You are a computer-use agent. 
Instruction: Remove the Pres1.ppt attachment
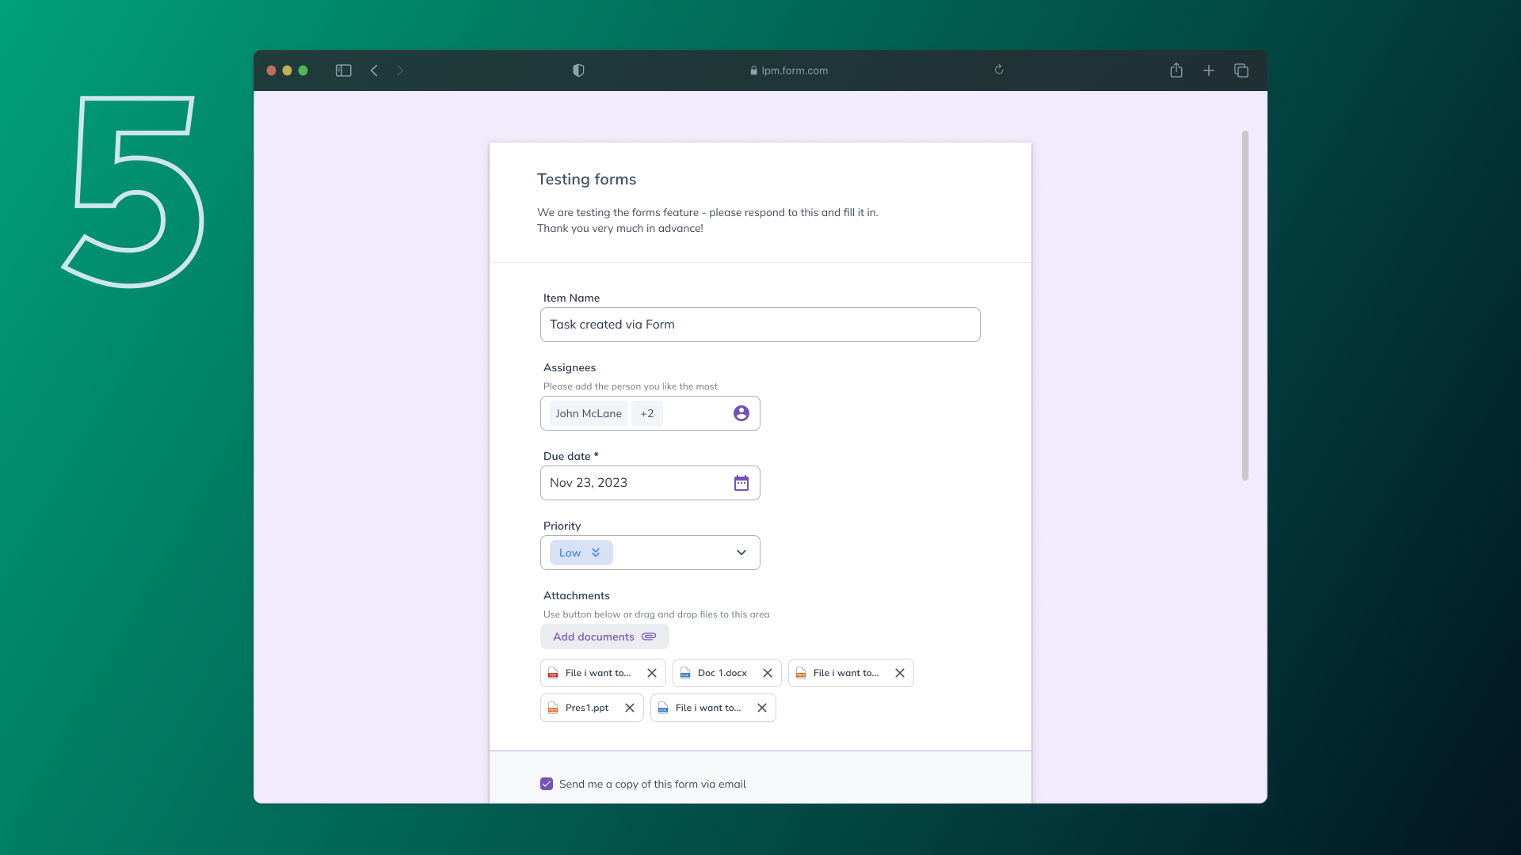pyautogui.click(x=630, y=708)
